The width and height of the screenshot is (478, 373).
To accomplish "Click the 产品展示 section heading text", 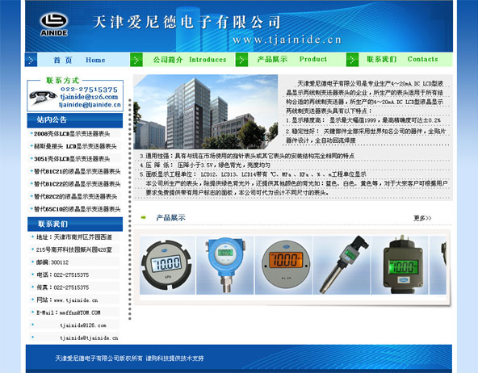I will 170,218.
